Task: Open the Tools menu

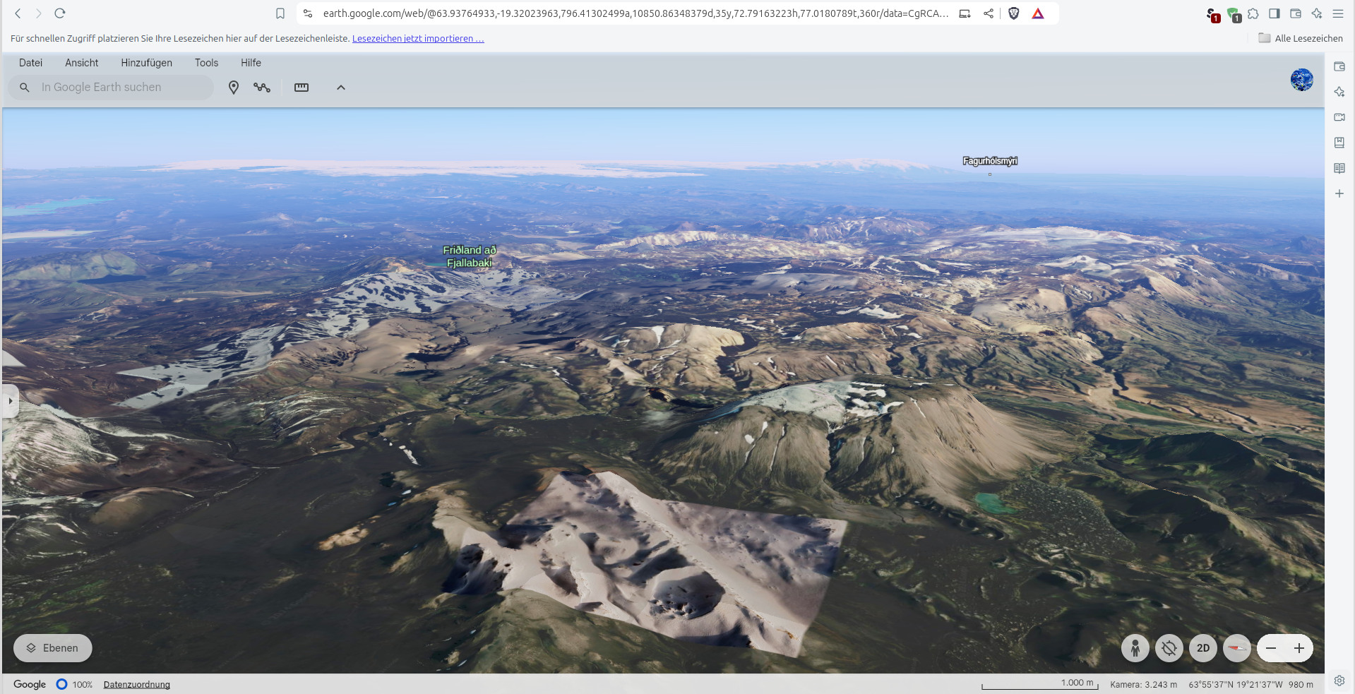Action: [x=206, y=63]
